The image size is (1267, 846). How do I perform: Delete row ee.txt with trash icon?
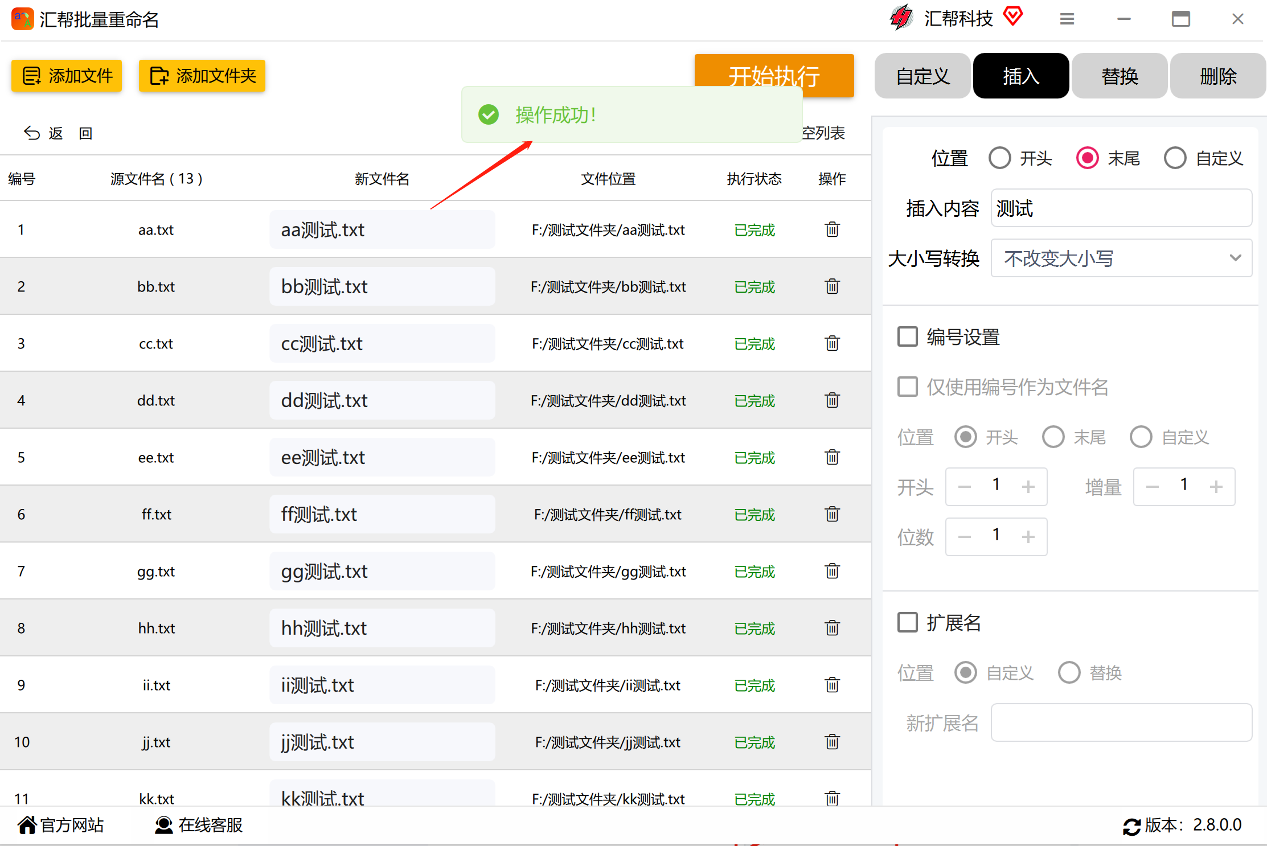832,457
